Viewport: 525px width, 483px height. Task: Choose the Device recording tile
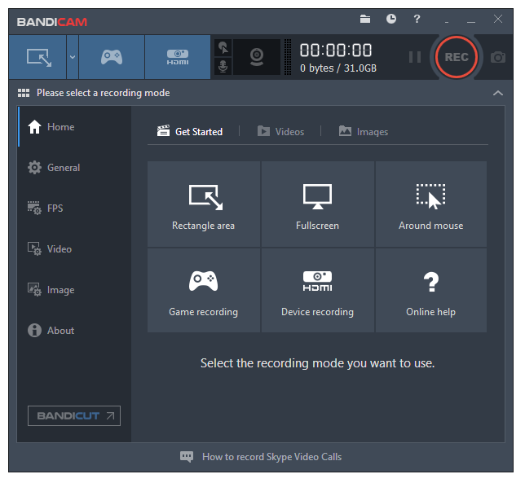[317, 290]
